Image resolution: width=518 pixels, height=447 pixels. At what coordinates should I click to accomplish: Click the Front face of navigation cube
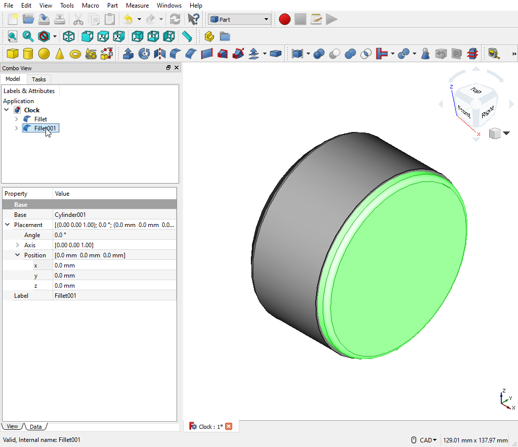[464, 111]
